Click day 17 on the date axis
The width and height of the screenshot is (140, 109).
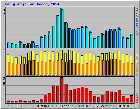coord(74,106)
